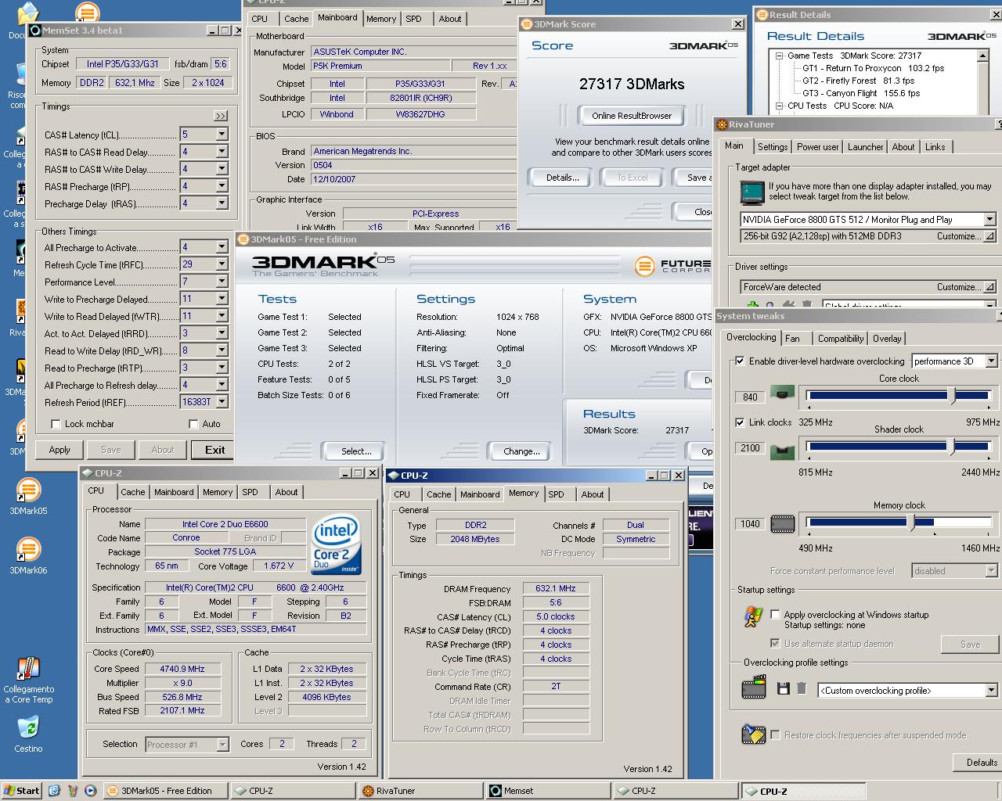The height and width of the screenshot is (801, 1002).
Task: Open the performance 3D mode dropdown
Action: click(x=991, y=361)
